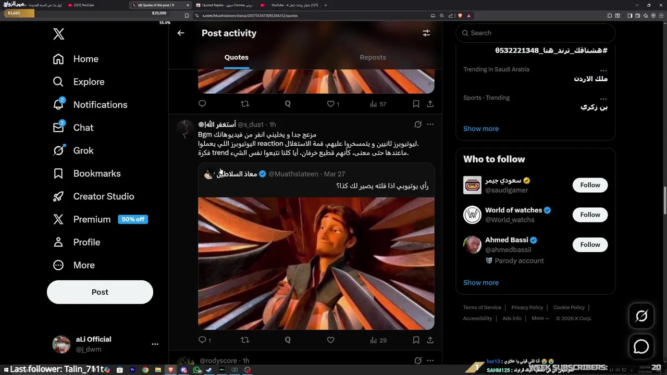Open more options on @s_dua1 post

pyautogui.click(x=430, y=124)
